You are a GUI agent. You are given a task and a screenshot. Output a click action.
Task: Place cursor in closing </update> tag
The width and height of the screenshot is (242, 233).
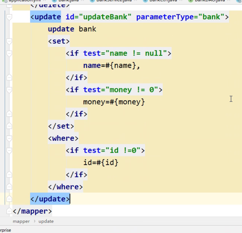pyautogui.click(x=50, y=199)
